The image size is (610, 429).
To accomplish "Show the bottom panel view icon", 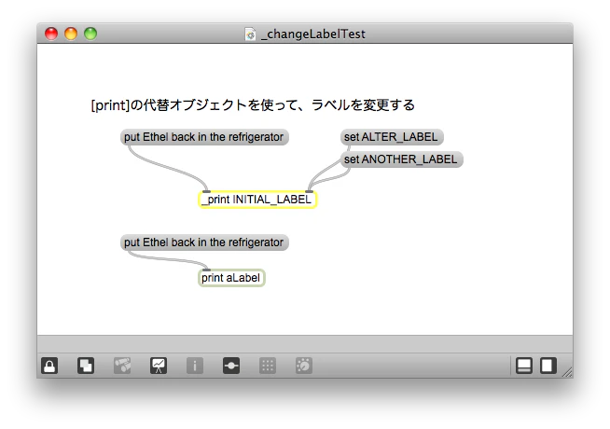I will click(524, 366).
